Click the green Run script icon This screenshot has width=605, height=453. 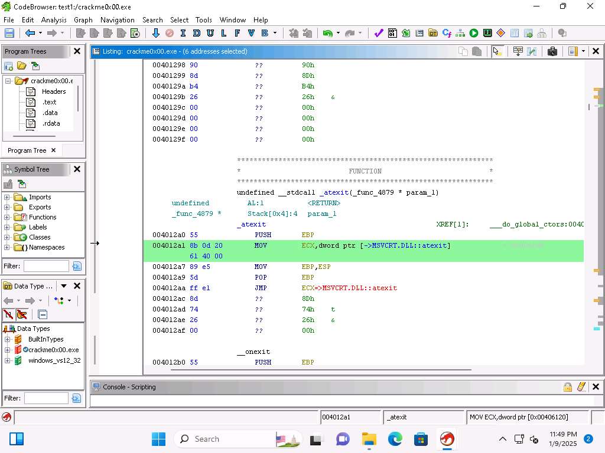click(474, 34)
